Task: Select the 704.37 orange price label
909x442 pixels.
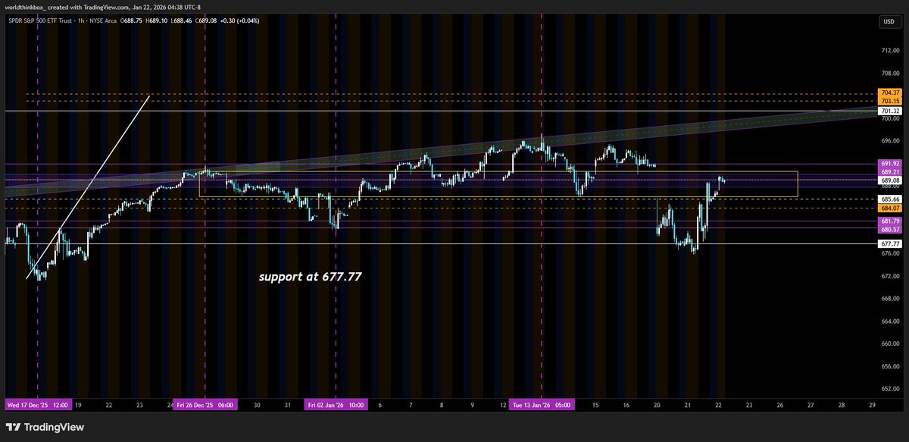Action: pyautogui.click(x=889, y=93)
